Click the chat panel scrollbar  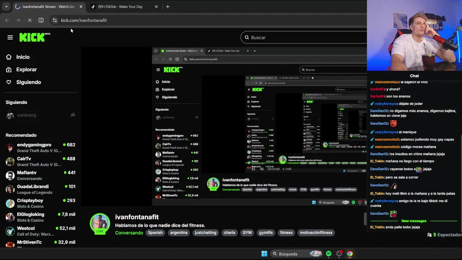[461, 184]
